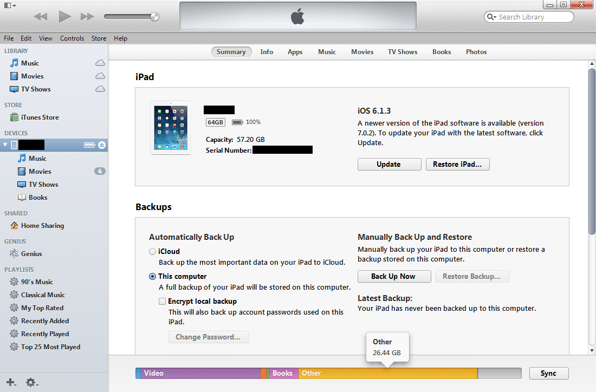This screenshot has height=392, width=596.
Task: Open the Top 25 Most Played gear icon
Action: click(14, 347)
